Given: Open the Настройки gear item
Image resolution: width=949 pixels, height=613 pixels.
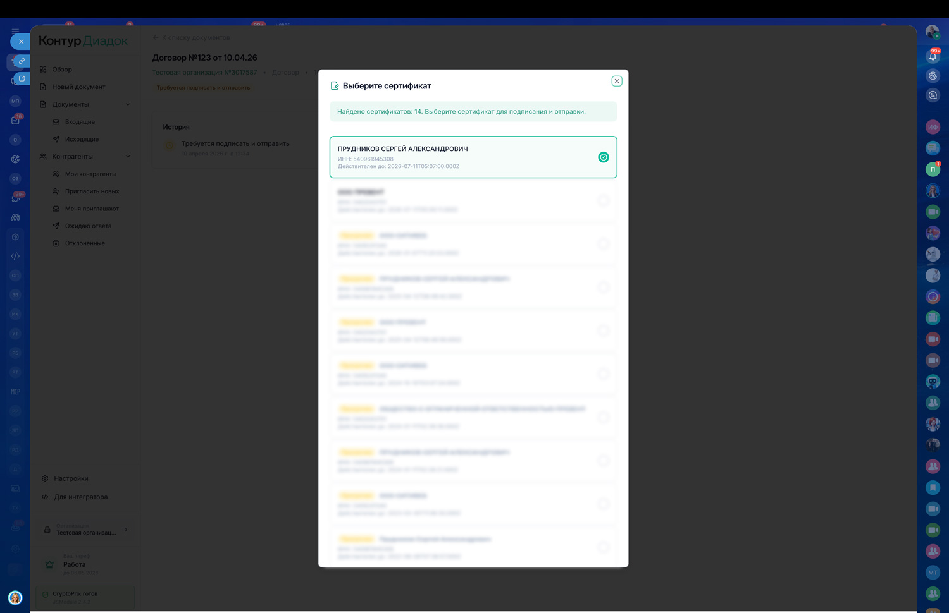Looking at the screenshot, I should click(x=70, y=478).
